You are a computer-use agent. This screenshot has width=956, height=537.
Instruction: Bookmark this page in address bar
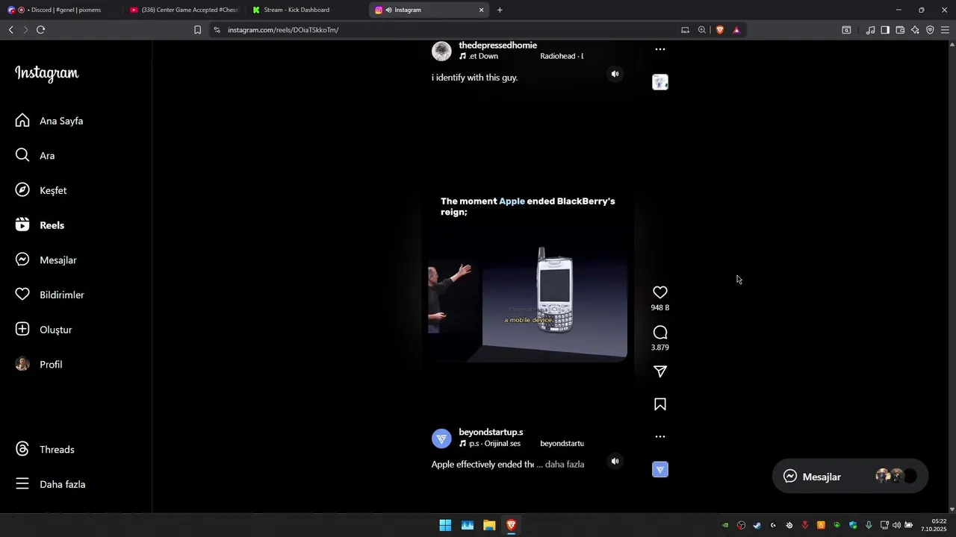[197, 30]
